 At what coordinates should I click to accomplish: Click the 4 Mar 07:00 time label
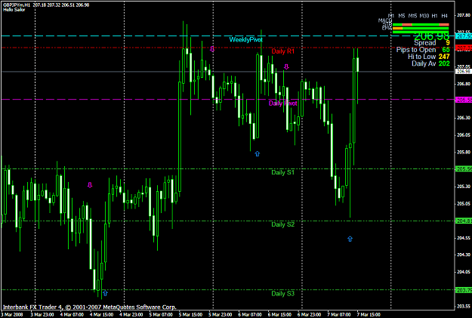click(x=72, y=315)
